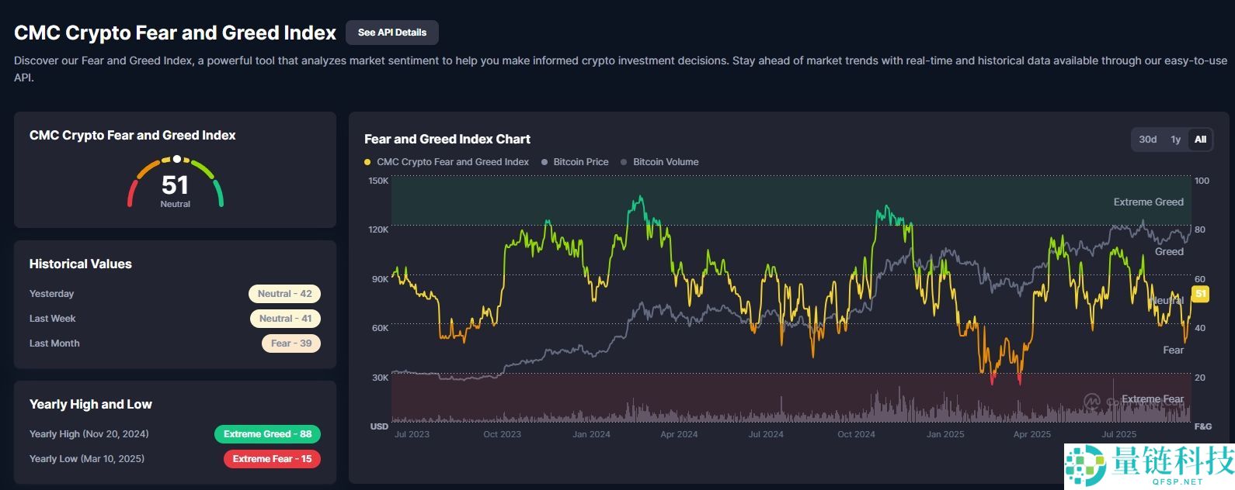Click the Extreme Fear - 15 red badge

point(272,459)
